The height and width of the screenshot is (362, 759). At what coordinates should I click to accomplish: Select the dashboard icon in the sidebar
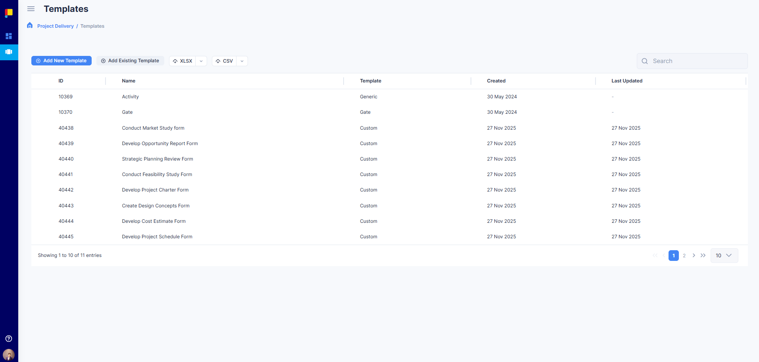[9, 36]
